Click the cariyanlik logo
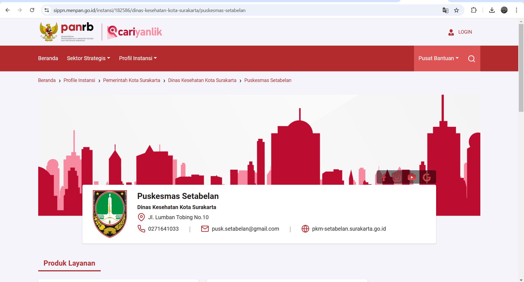The width and height of the screenshot is (524, 282). click(x=135, y=32)
